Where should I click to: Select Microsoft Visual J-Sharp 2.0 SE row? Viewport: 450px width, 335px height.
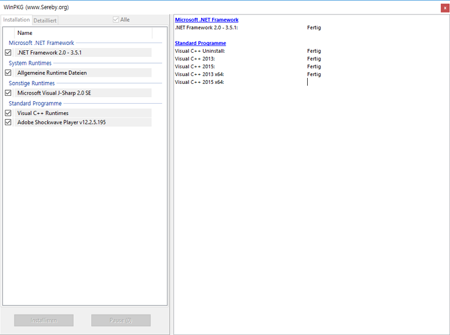(x=83, y=93)
